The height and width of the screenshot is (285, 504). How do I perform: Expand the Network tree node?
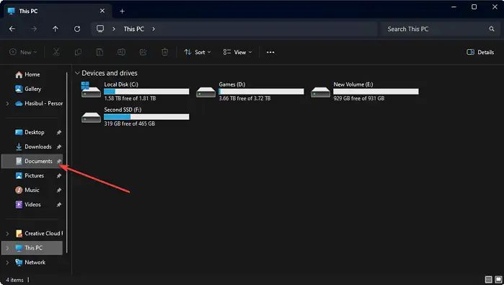(x=7, y=263)
